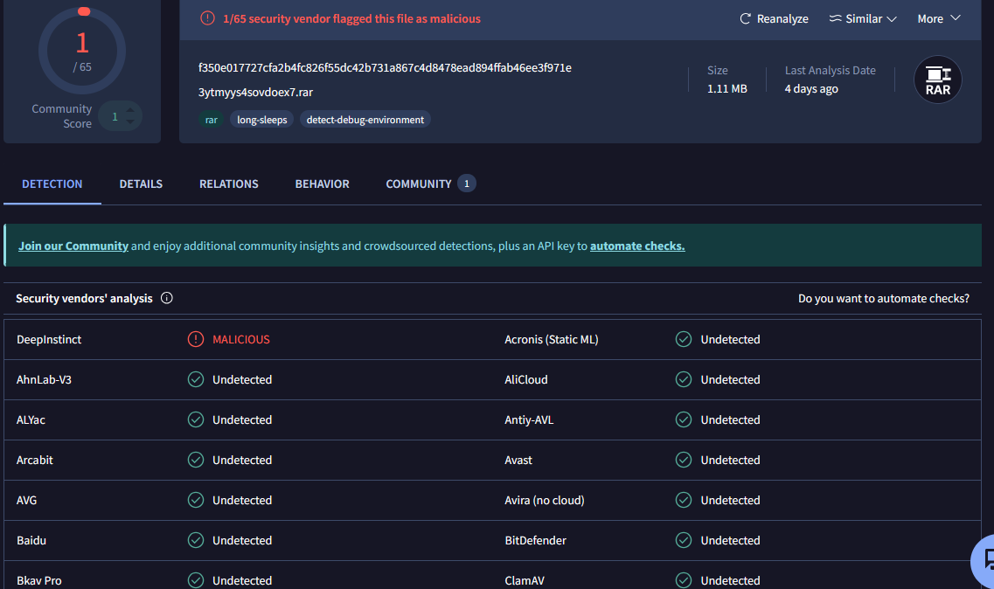Click the Undetected check icon for AliCloud
Screen dimensions: 994x589
[x=684, y=379]
